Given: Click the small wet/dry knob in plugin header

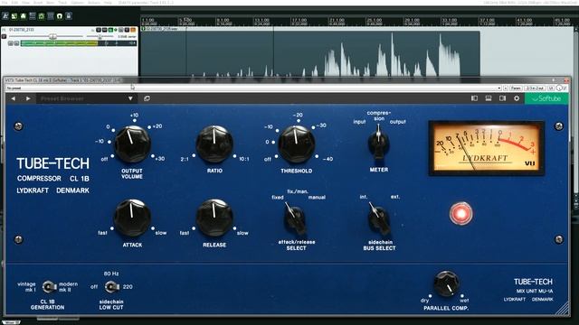Looking at the screenshot, I should click(559, 88).
